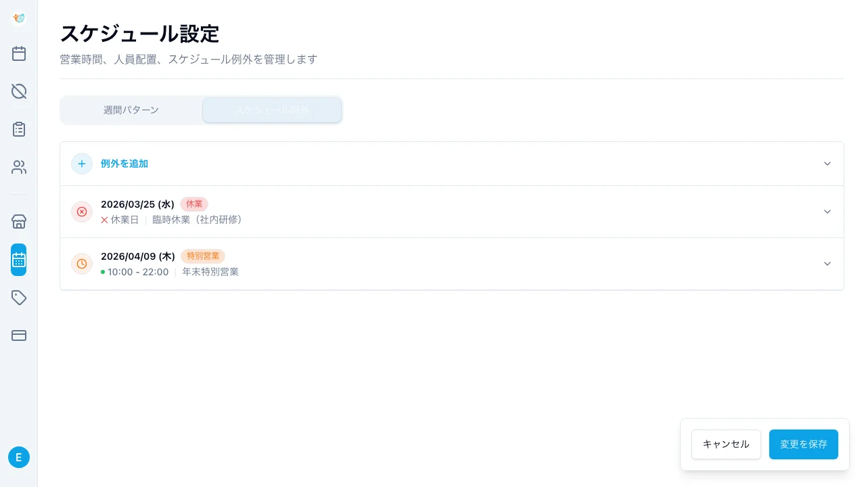Viewport: 866px width, 487px height.
Task: Open the store sidebar icon
Action: pyautogui.click(x=19, y=222)
